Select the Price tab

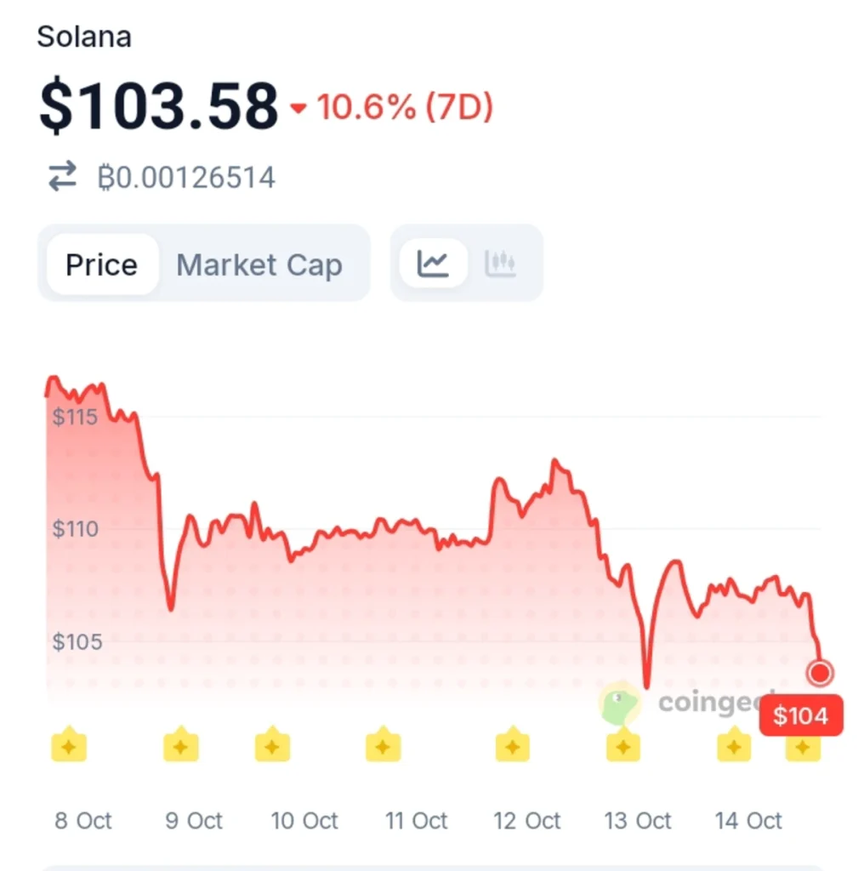coord(102,265)
